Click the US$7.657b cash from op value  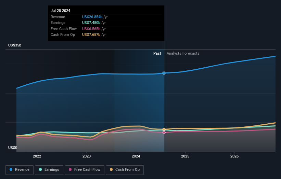click(91, 35)
